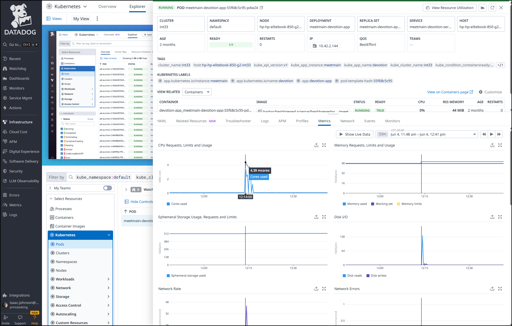Image resolution: width=512 pixels, height=326 pixels.
Task: Toggle the Memory limits legend item
Action: [409, 204]
